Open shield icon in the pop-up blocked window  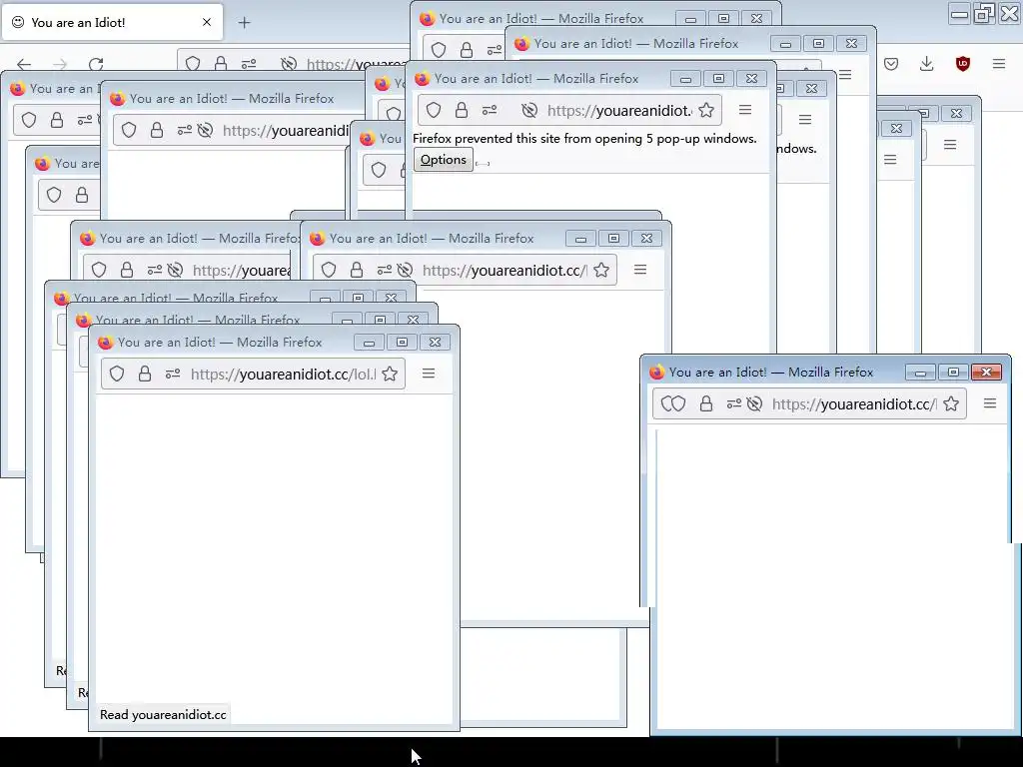pos(434,110)
